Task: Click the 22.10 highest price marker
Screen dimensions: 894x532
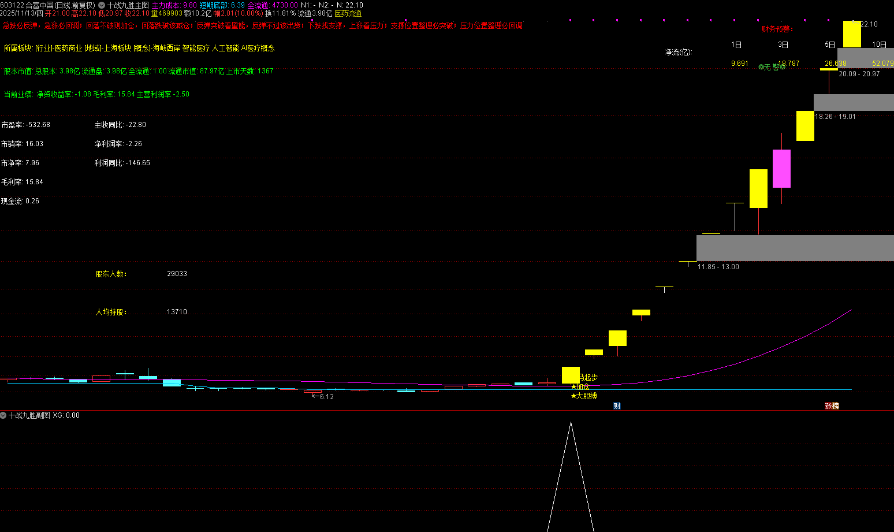Action: tap(869, 24)
